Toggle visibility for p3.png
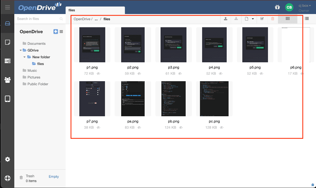Image resolution: width=316 pixels, height=188 pixels. [180, 74]
